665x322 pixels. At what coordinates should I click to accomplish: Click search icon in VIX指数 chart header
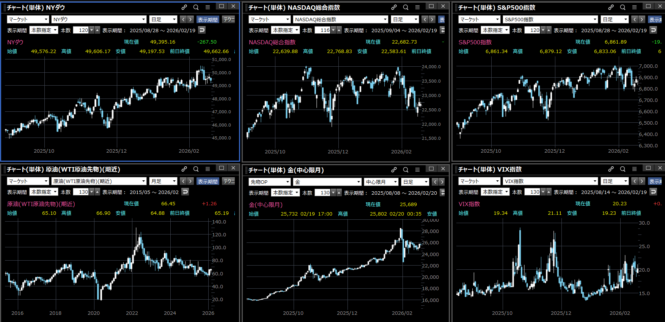pos(623,169)
